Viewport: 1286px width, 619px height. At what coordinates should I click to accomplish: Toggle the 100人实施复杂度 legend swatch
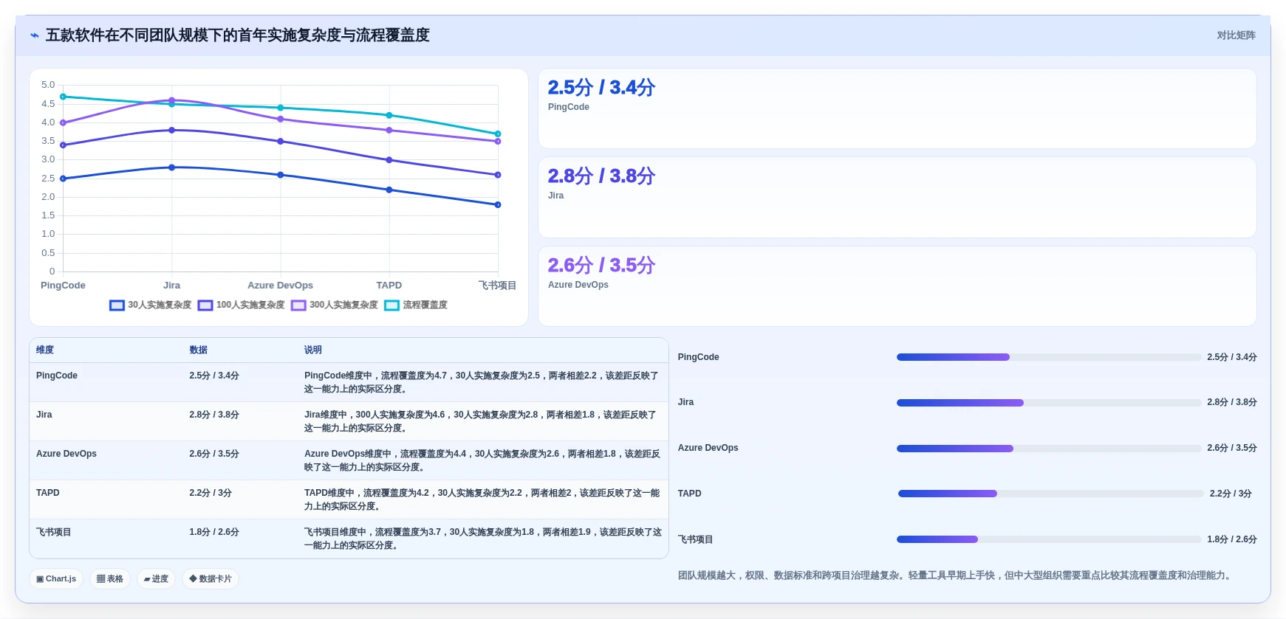tap(205, 305)
